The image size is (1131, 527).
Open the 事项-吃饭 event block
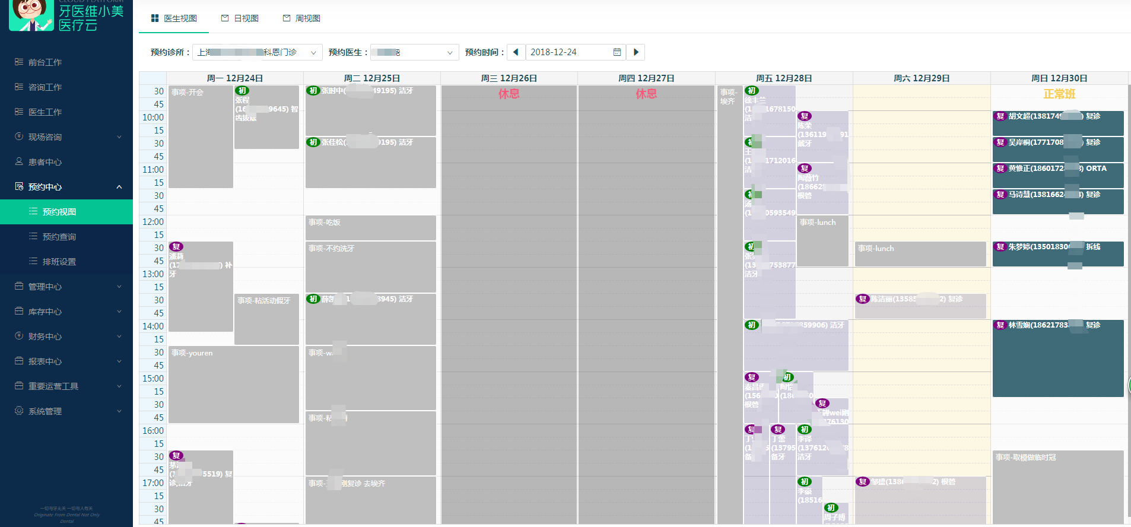tap(371, 227)
